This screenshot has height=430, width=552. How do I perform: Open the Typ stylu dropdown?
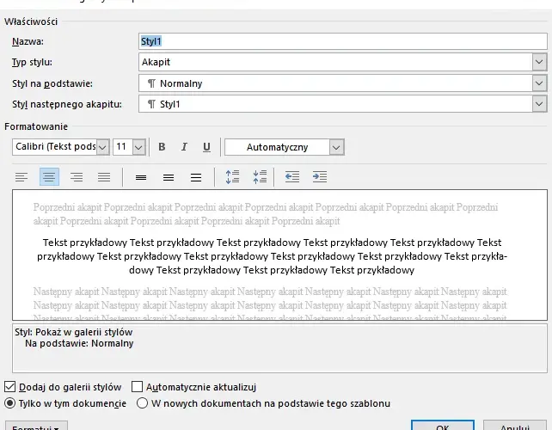coord(539,62)
